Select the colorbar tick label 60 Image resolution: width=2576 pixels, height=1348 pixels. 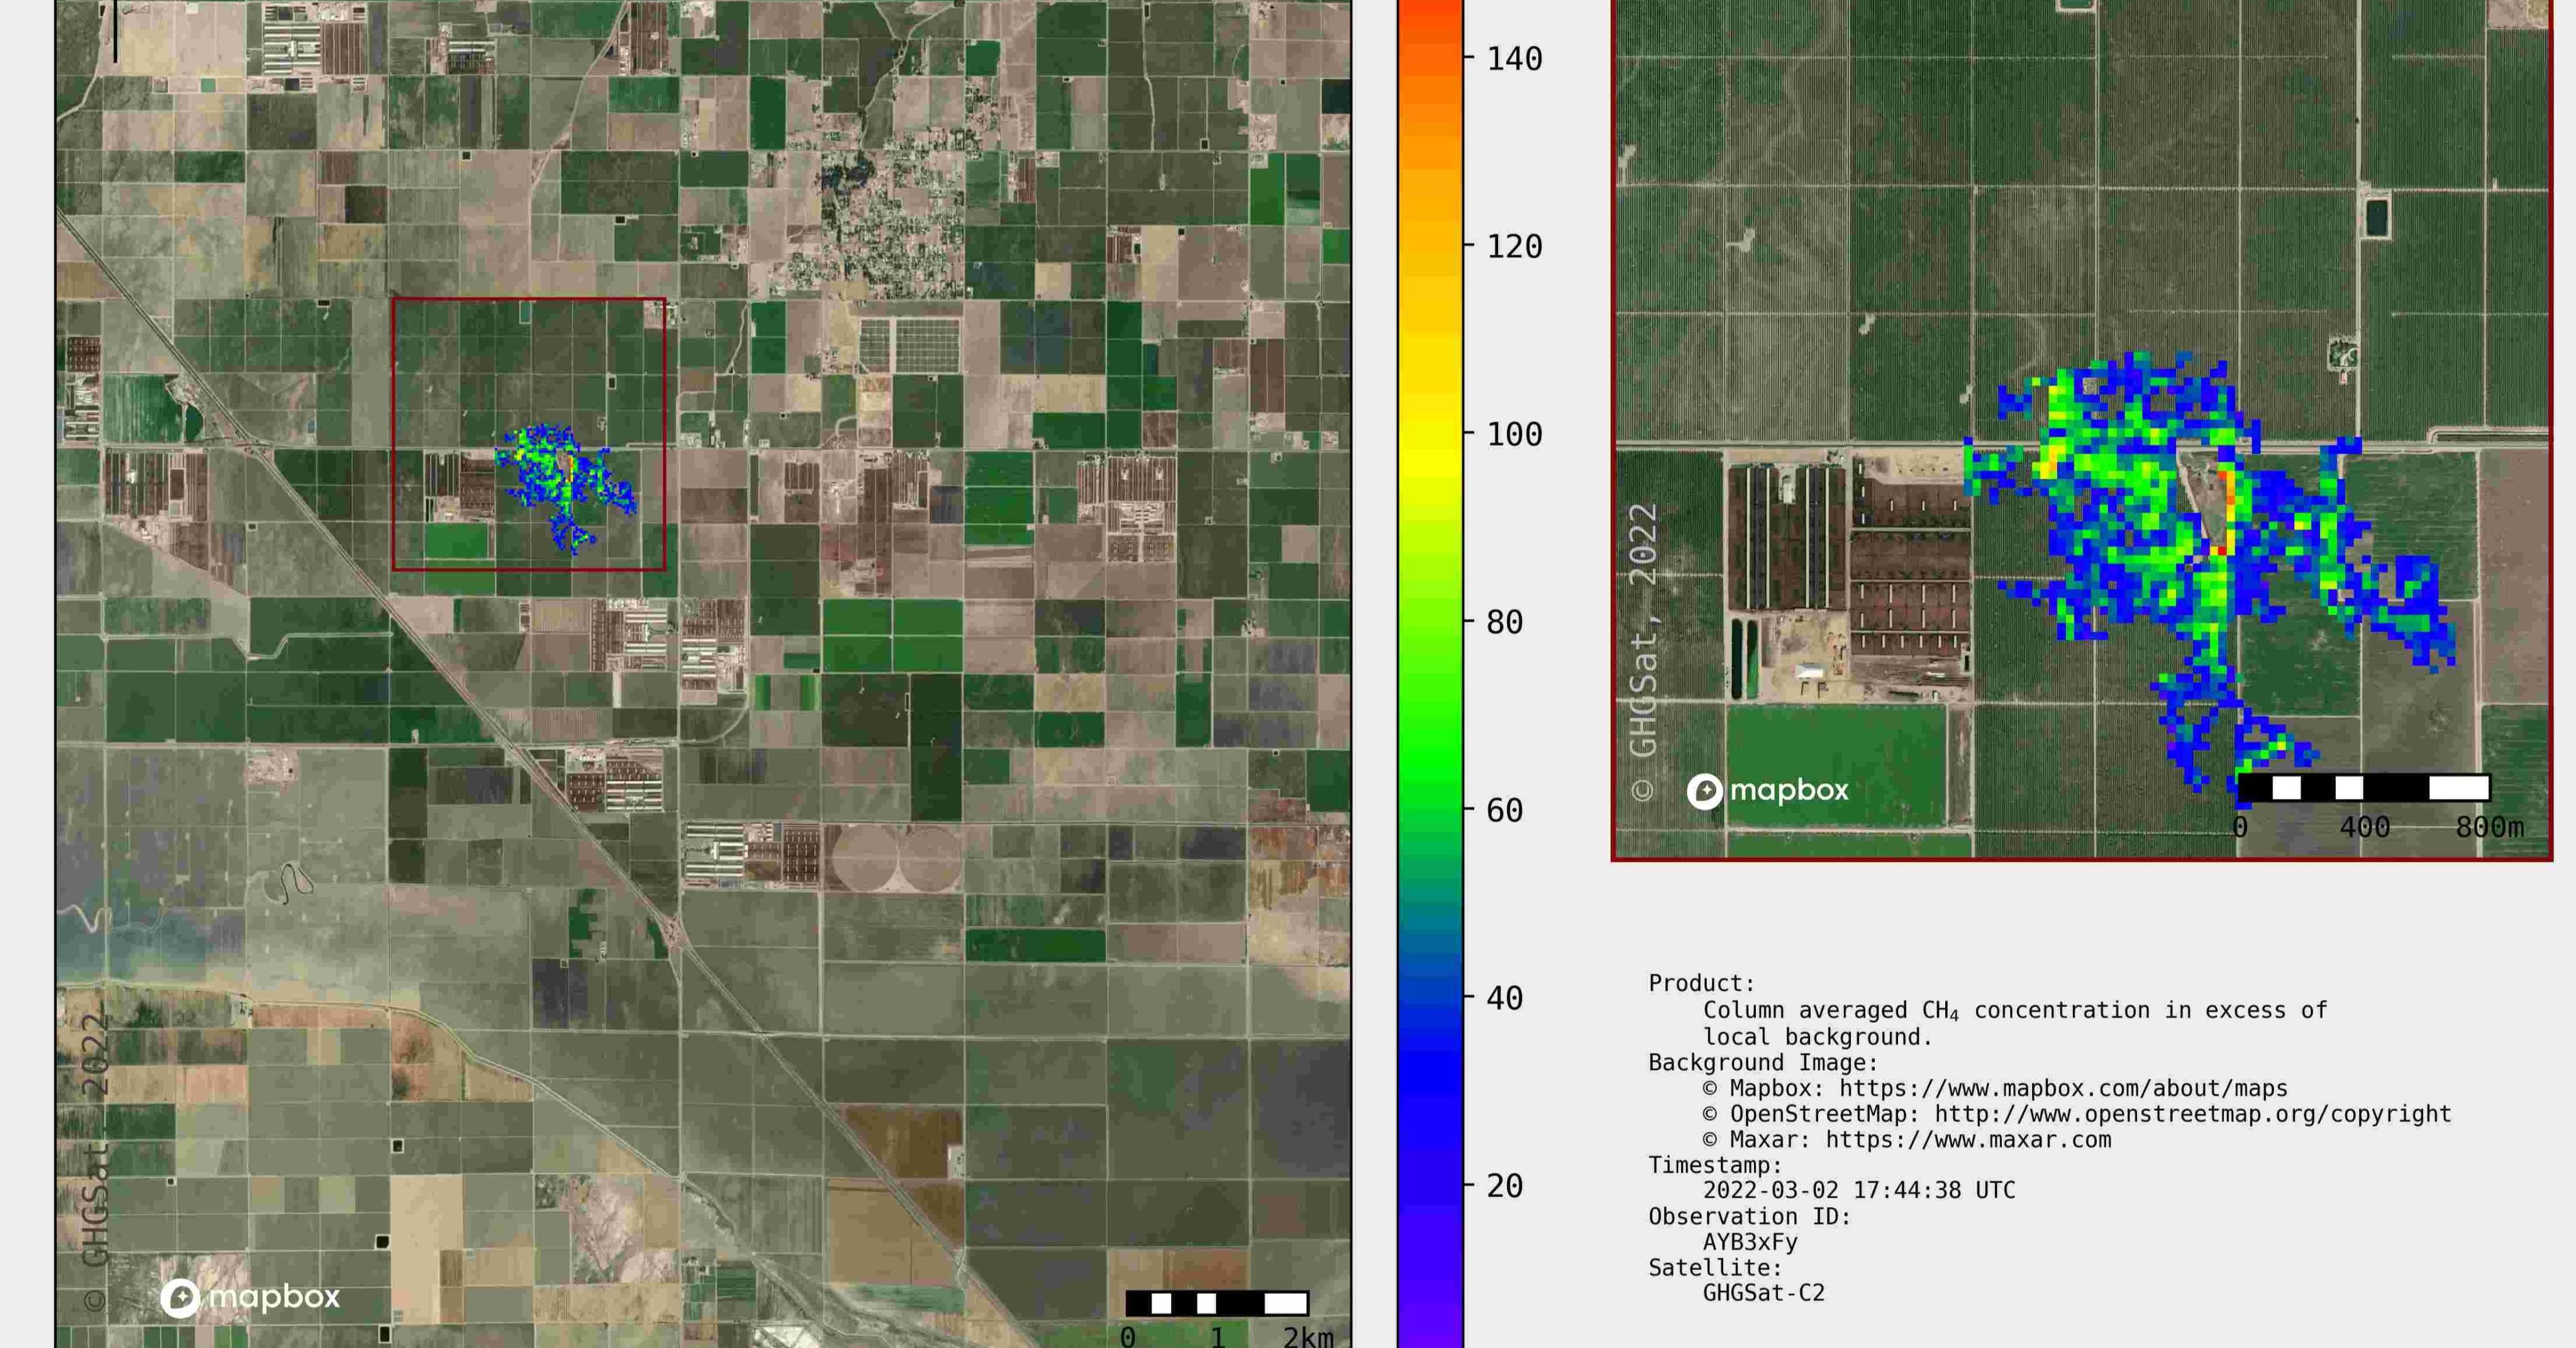(x=1504, y=811)
